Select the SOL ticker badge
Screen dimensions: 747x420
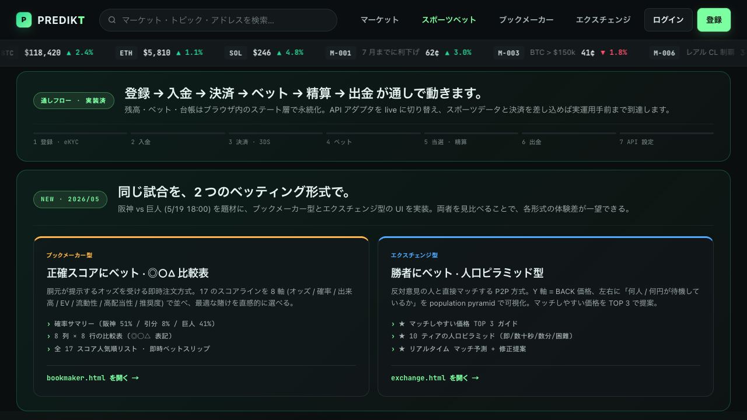236,52
